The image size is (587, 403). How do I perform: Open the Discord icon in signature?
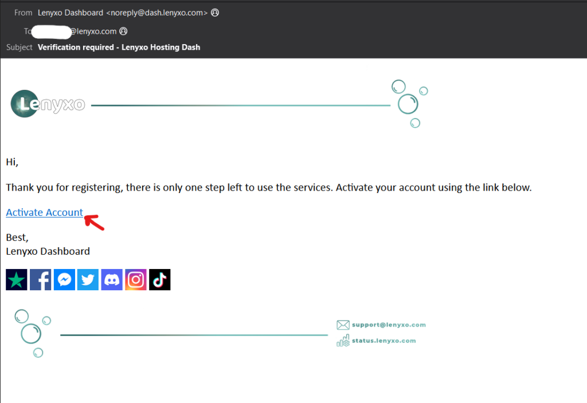112,279
